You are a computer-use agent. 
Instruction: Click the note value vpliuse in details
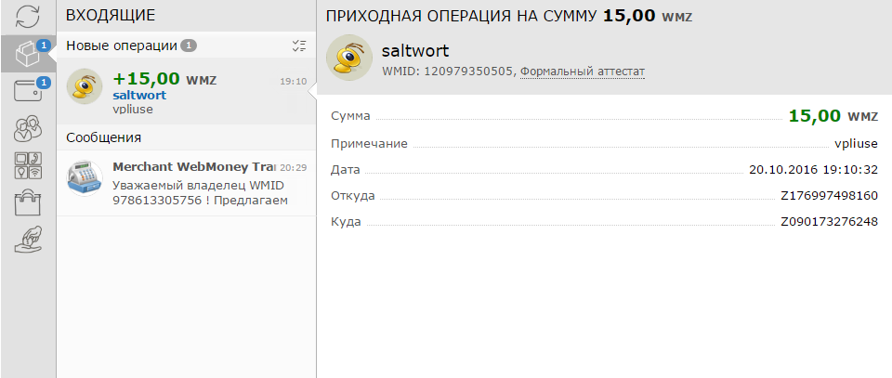pos(856,144)
